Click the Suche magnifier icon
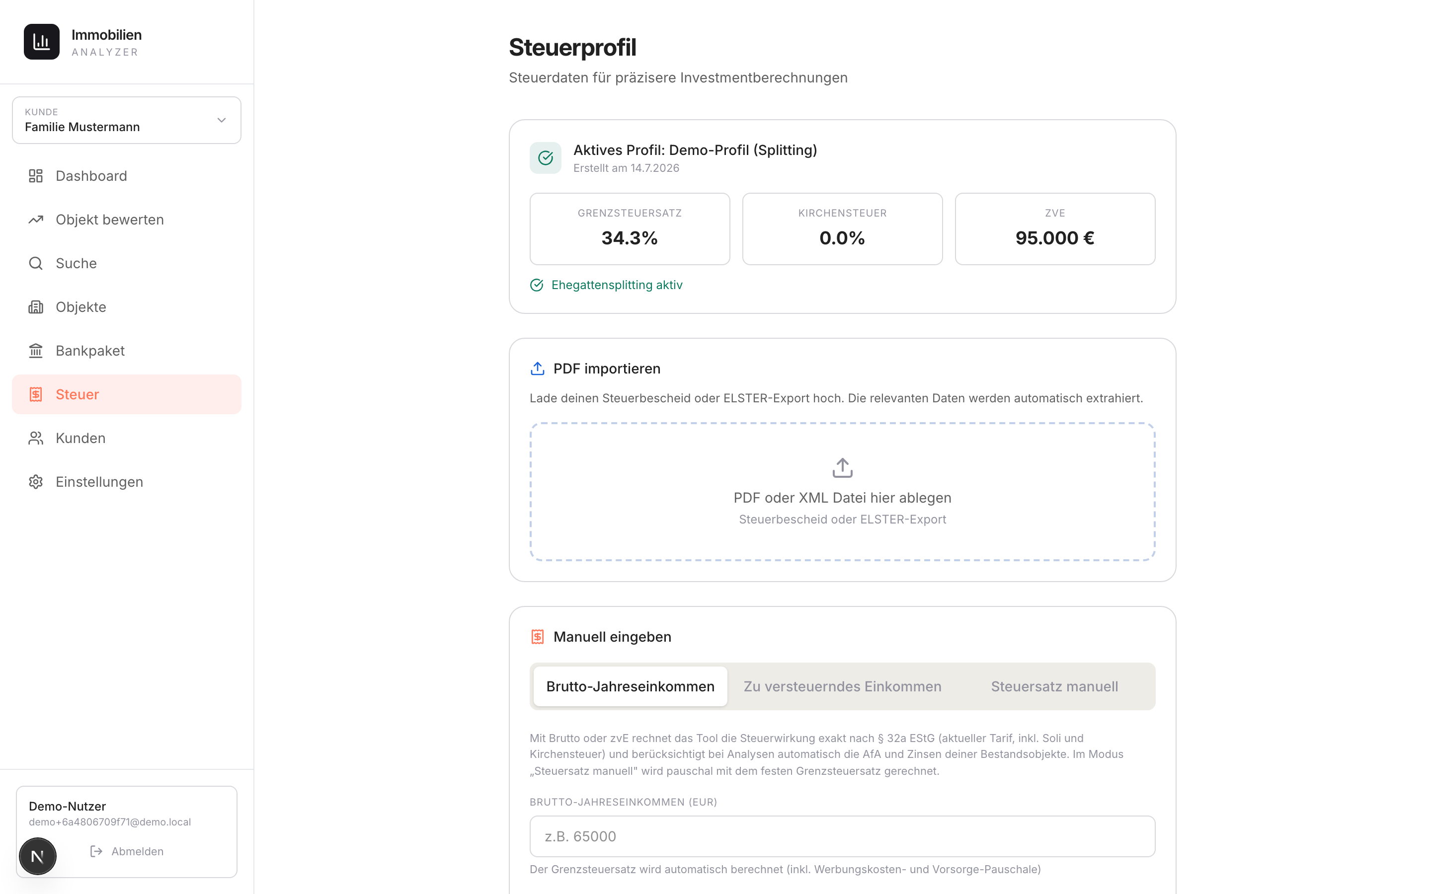Screen dimensions: 1431x894 [36, 263]
